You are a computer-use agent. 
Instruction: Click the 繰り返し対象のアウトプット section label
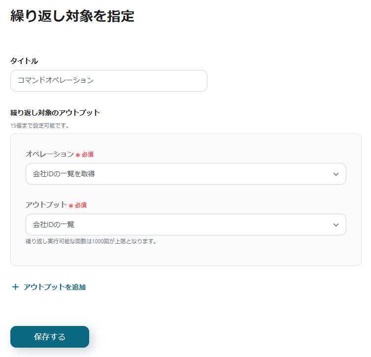click(55, 113)
